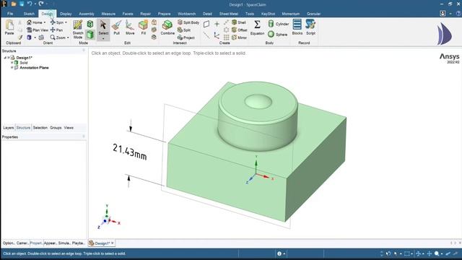Click the Offset tool
This screenshot has height=260, width=462.
[x=239, y=30]
